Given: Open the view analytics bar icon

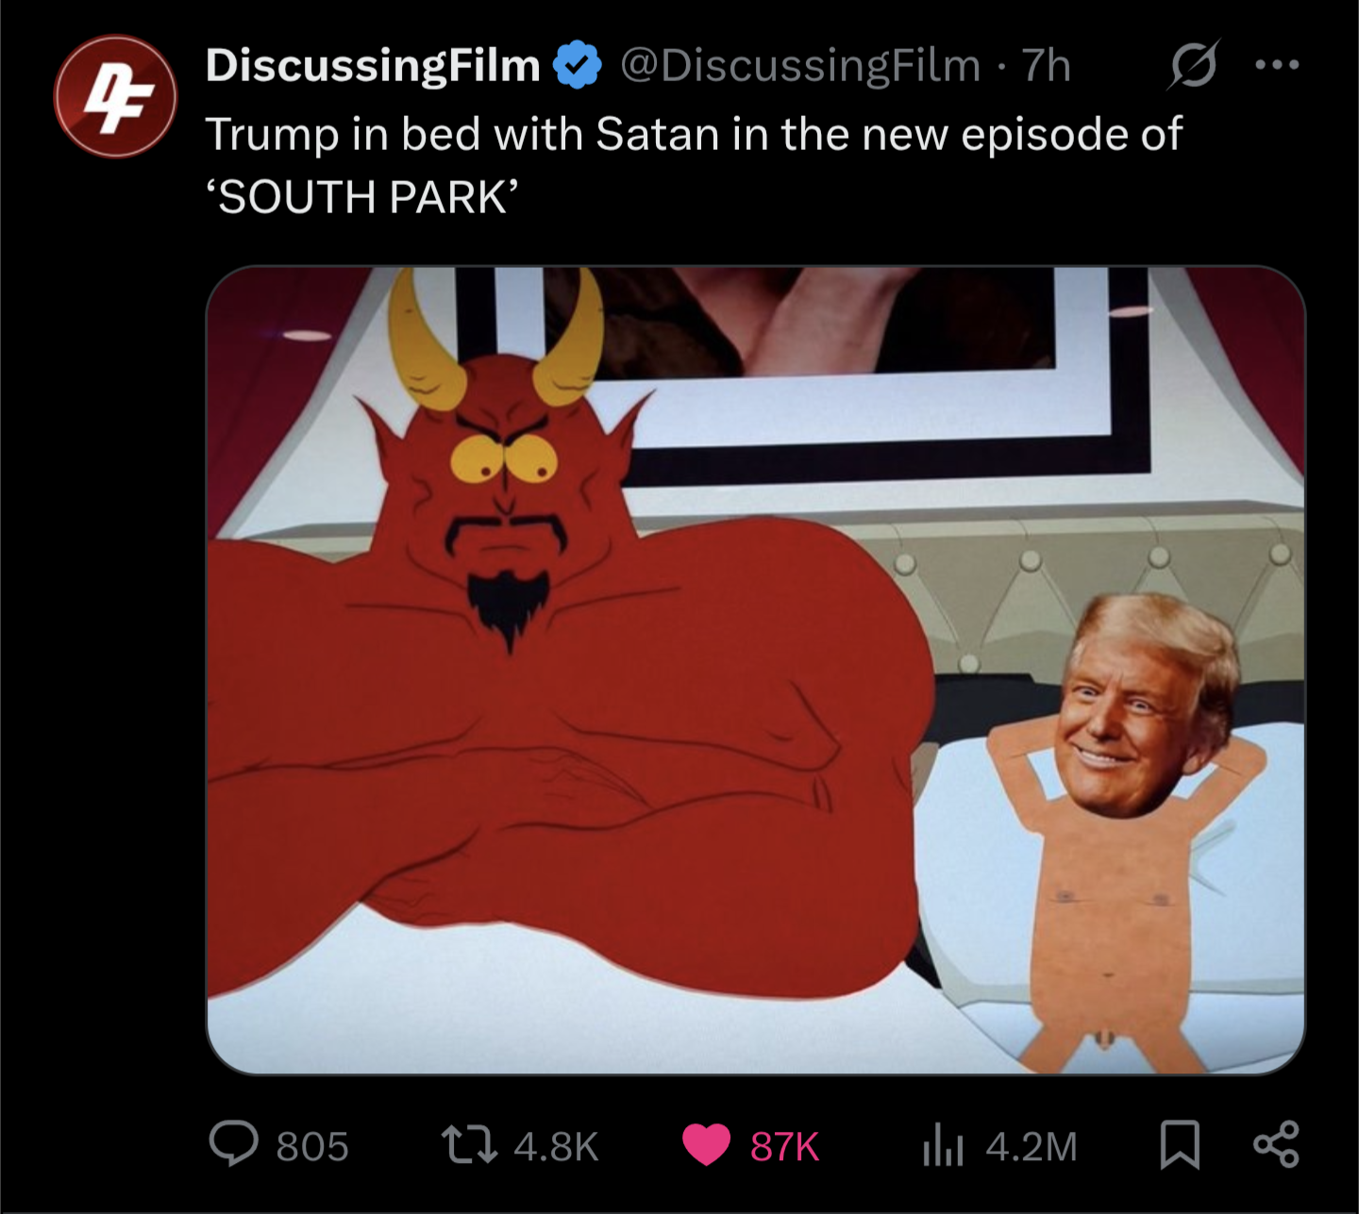Looking at the screenshot, I should [x=941, y=1146].
